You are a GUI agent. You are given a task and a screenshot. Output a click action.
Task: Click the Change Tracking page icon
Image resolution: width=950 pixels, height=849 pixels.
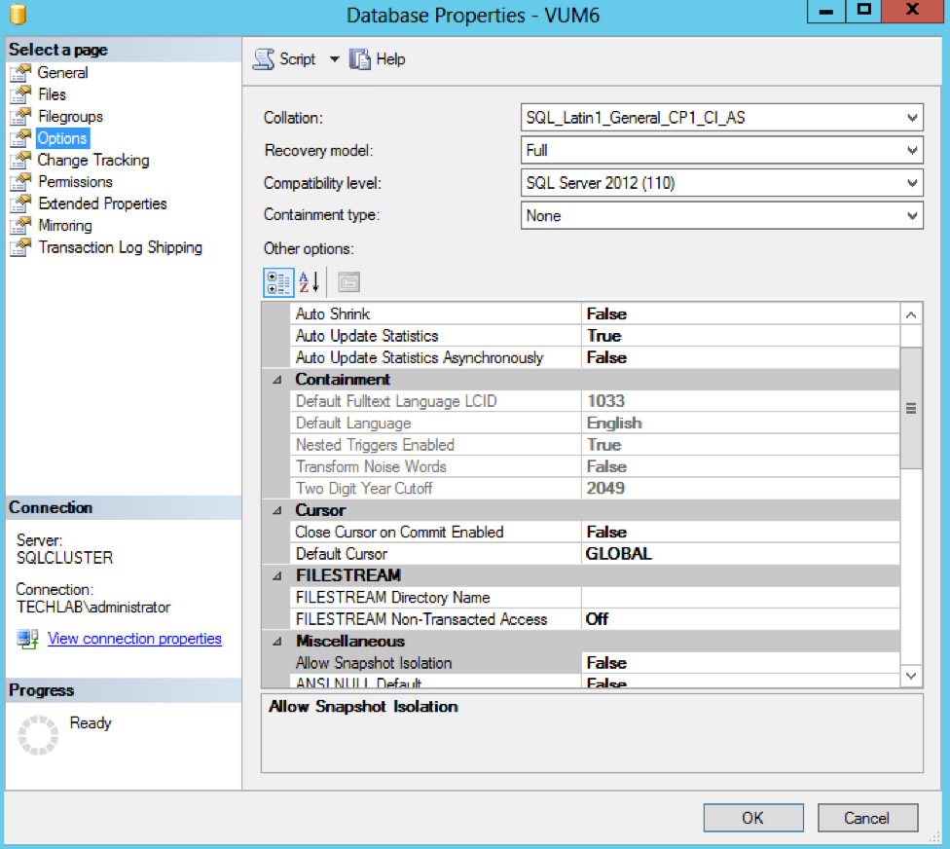(20, 160)
